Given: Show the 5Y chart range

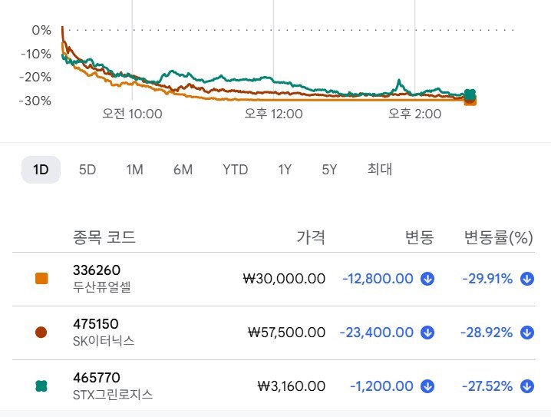Looking at the screenshot, I should (x=329, y=170).
